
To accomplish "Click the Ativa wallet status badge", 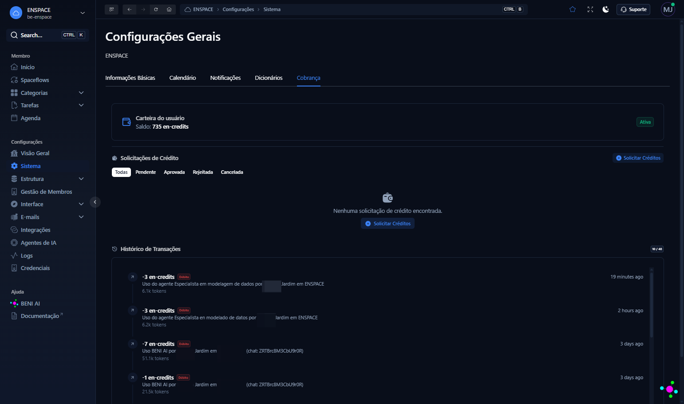I will coord(645,122).
